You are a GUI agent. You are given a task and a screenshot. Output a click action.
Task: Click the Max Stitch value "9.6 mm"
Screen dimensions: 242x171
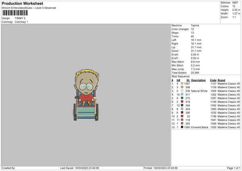(195, 62)
